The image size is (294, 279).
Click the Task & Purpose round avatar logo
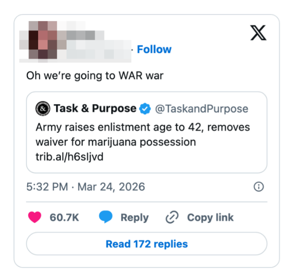pos(42,108)
